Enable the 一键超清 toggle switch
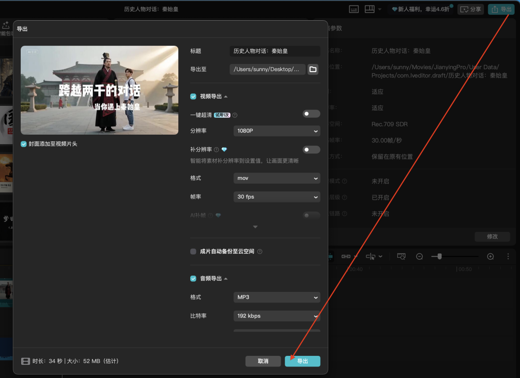 (311, 114)
